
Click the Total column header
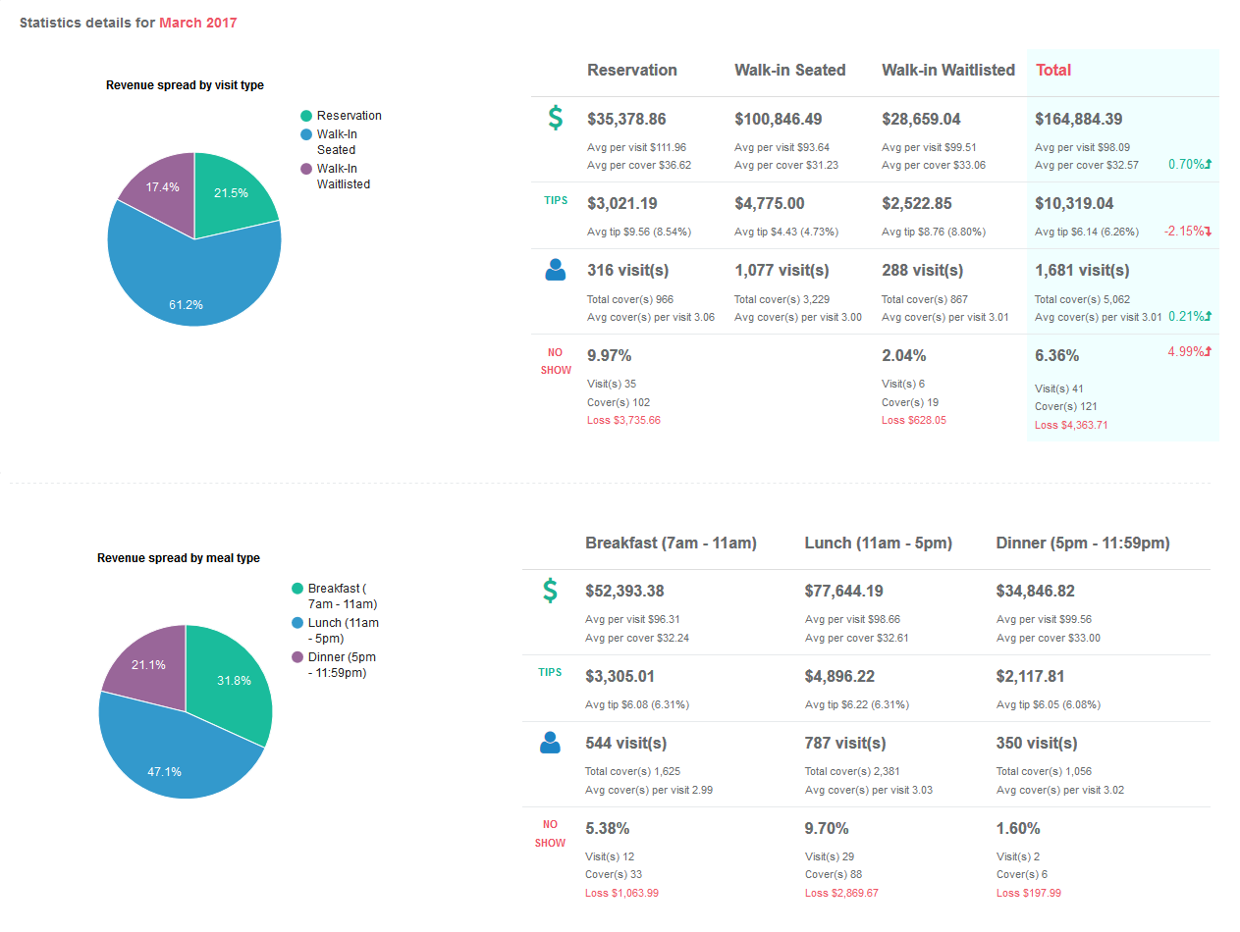(1053, 71)
